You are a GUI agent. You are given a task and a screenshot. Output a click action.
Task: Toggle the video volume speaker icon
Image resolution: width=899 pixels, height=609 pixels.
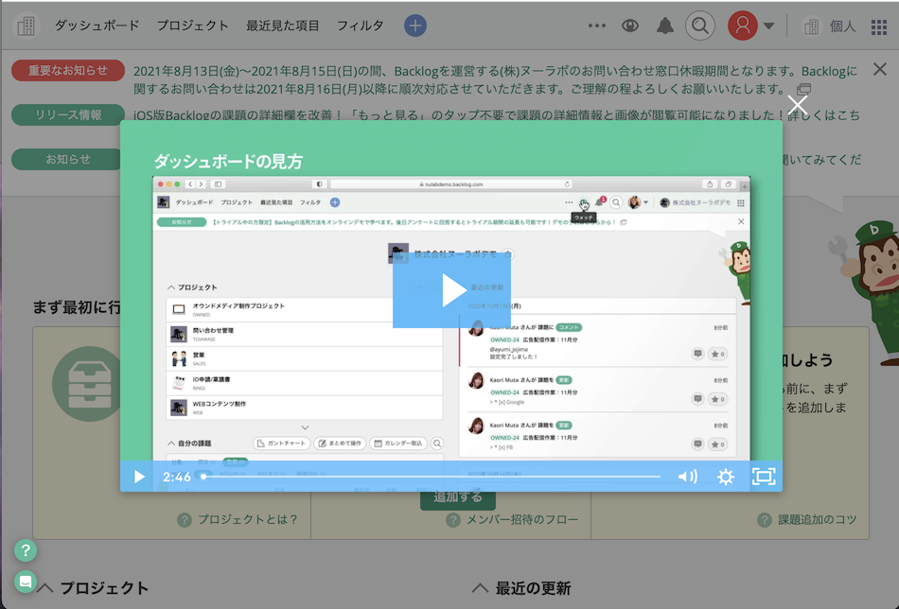tap(687, 477)
